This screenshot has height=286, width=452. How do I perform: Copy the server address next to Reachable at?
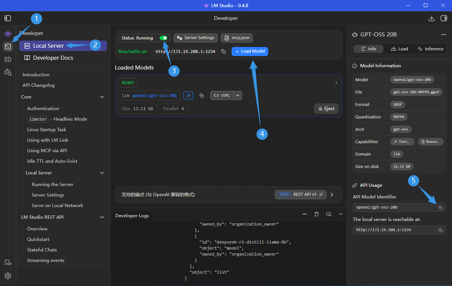tap(223, 51)
